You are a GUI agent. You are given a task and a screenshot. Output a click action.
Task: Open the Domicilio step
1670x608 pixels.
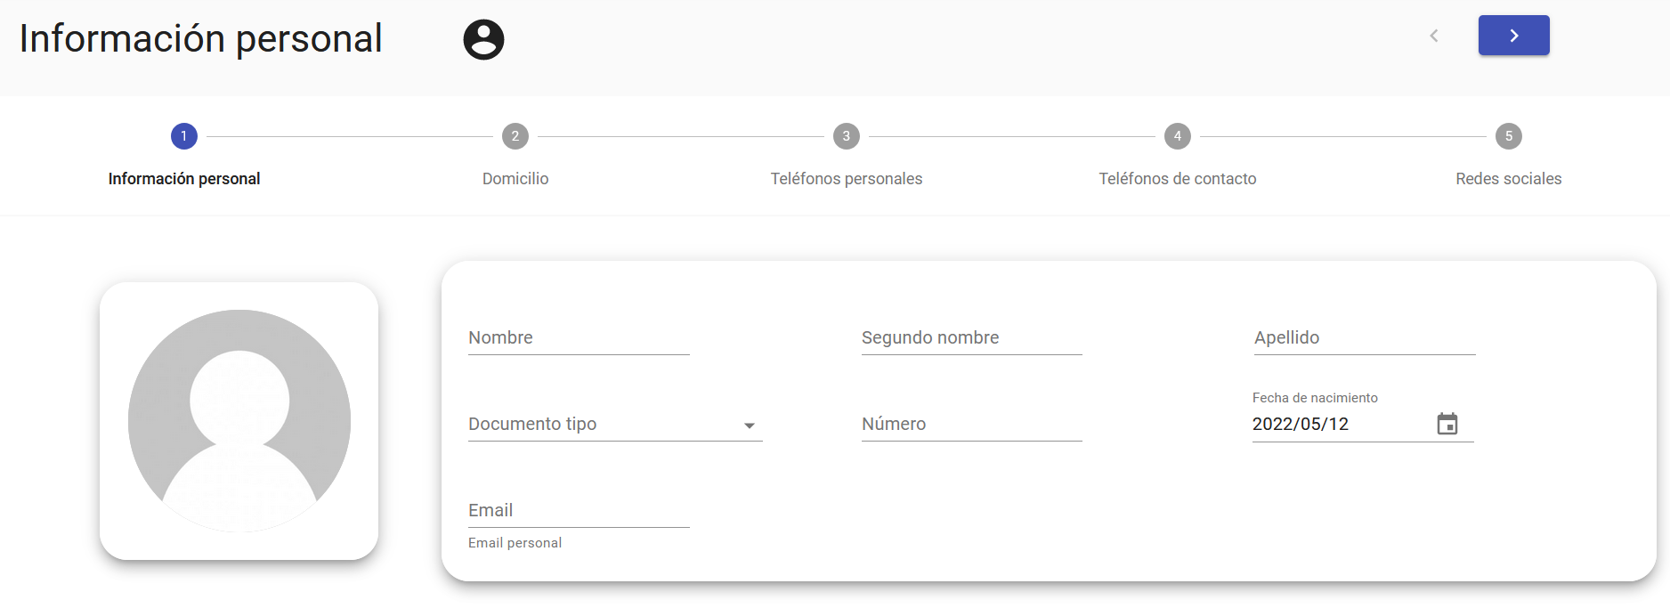pos(515,179)
